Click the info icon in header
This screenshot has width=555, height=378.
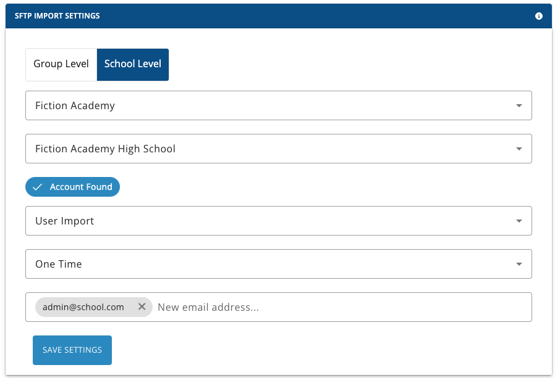(x=539, y=16)
